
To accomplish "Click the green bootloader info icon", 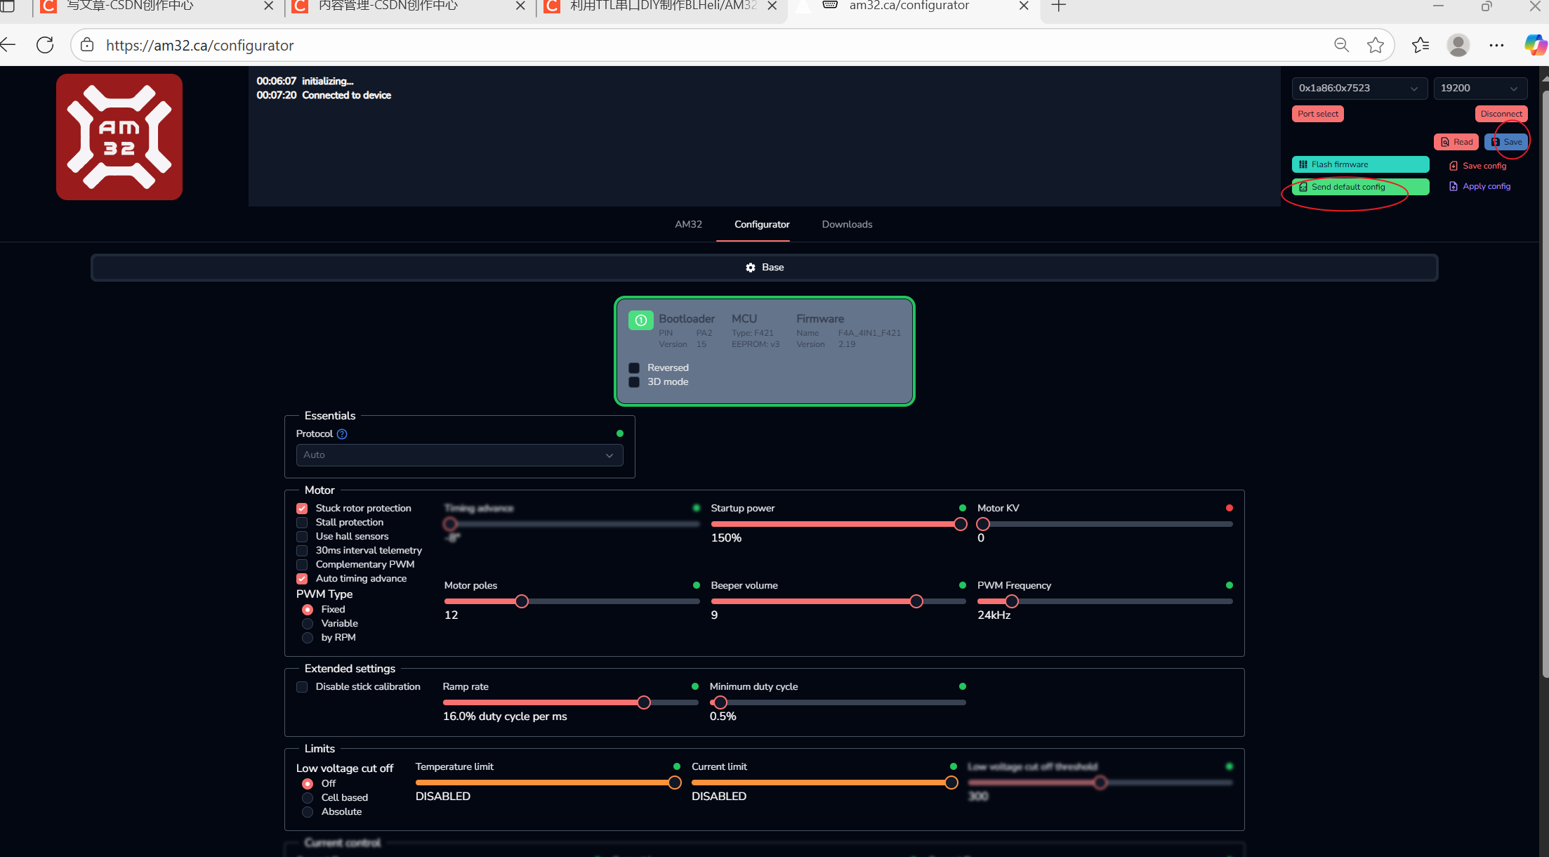I will pos(640,320).
